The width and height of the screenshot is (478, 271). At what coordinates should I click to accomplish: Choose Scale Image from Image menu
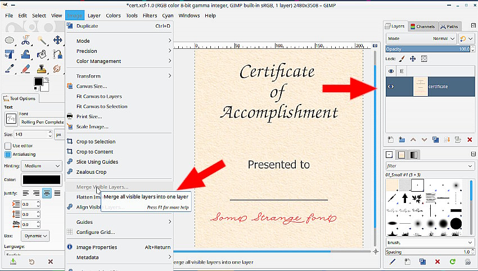coord(119,127)
